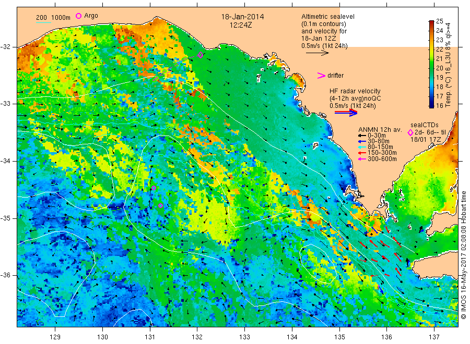The height and width of the screenshot is (344, 470).
Task: Click the magenta arrow beside 300-600m
Action: click(362, 159)
